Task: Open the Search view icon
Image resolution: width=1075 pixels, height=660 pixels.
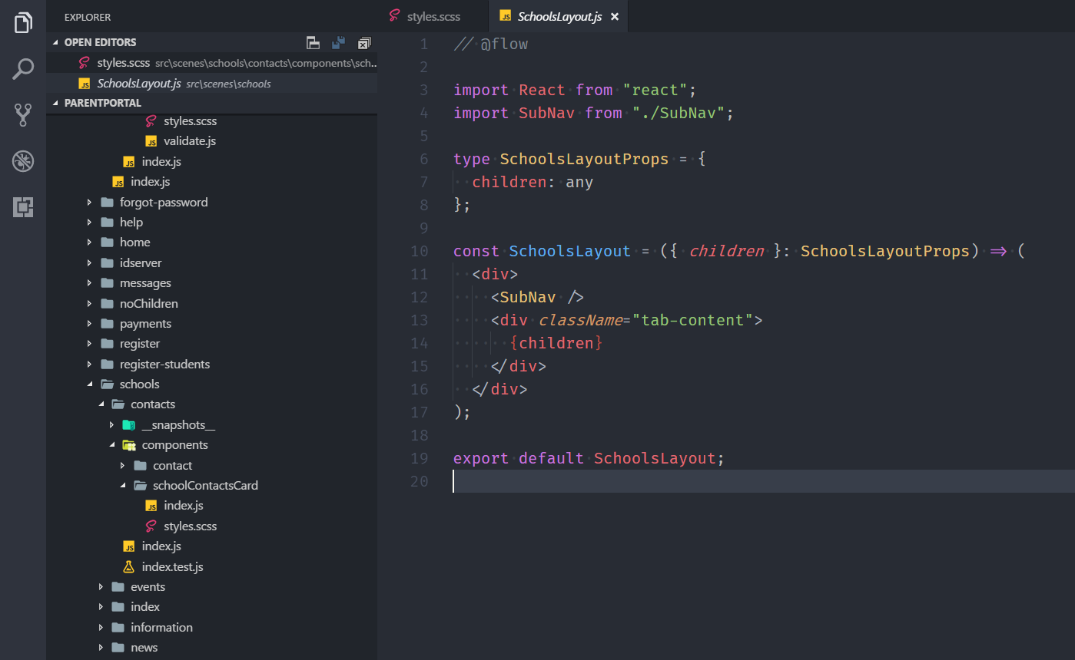Action: pos(23,69)
